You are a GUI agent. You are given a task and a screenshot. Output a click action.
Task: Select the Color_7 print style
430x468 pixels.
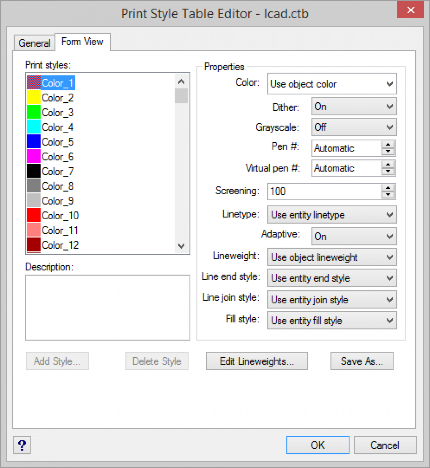(x=57, y=171)
